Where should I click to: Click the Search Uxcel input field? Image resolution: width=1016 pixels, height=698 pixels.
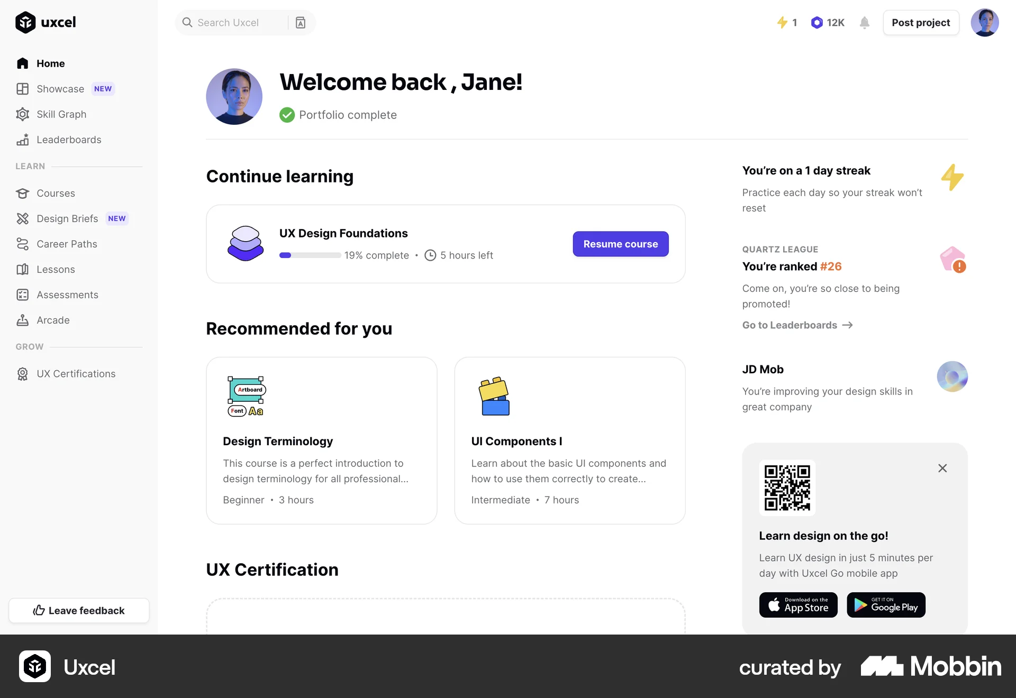238,22
